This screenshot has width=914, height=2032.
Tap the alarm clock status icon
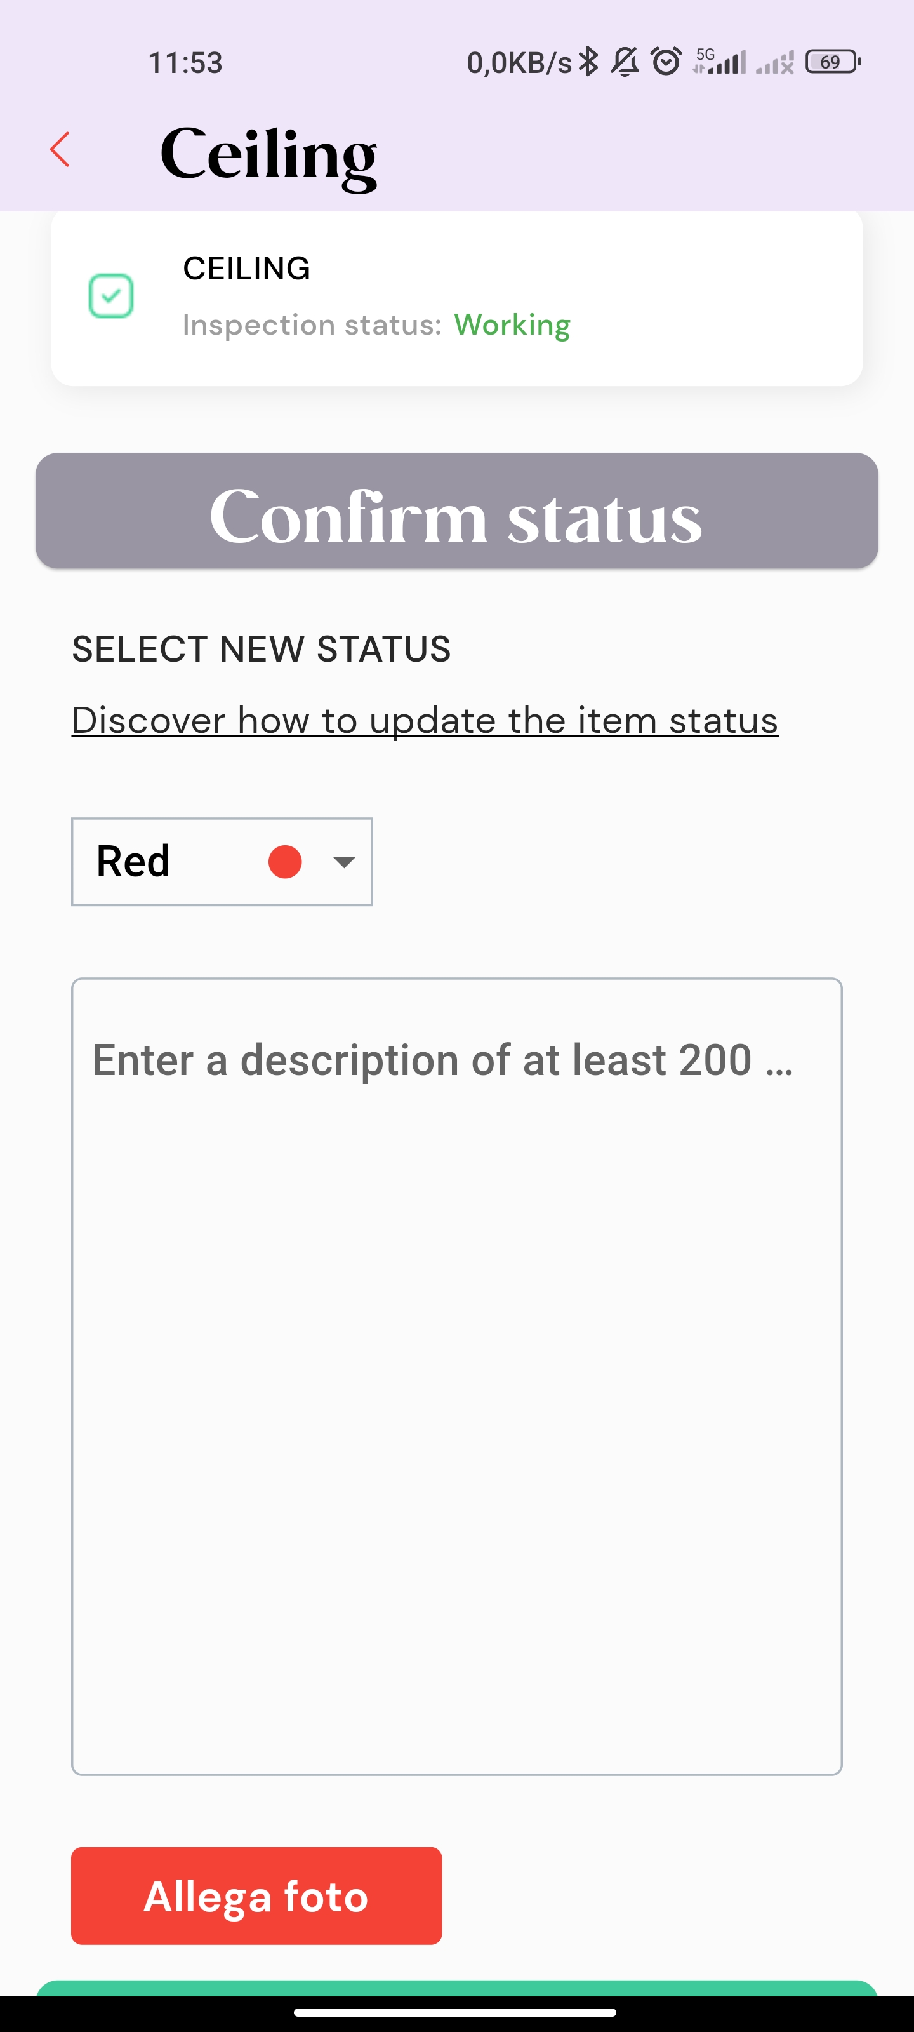666,62
